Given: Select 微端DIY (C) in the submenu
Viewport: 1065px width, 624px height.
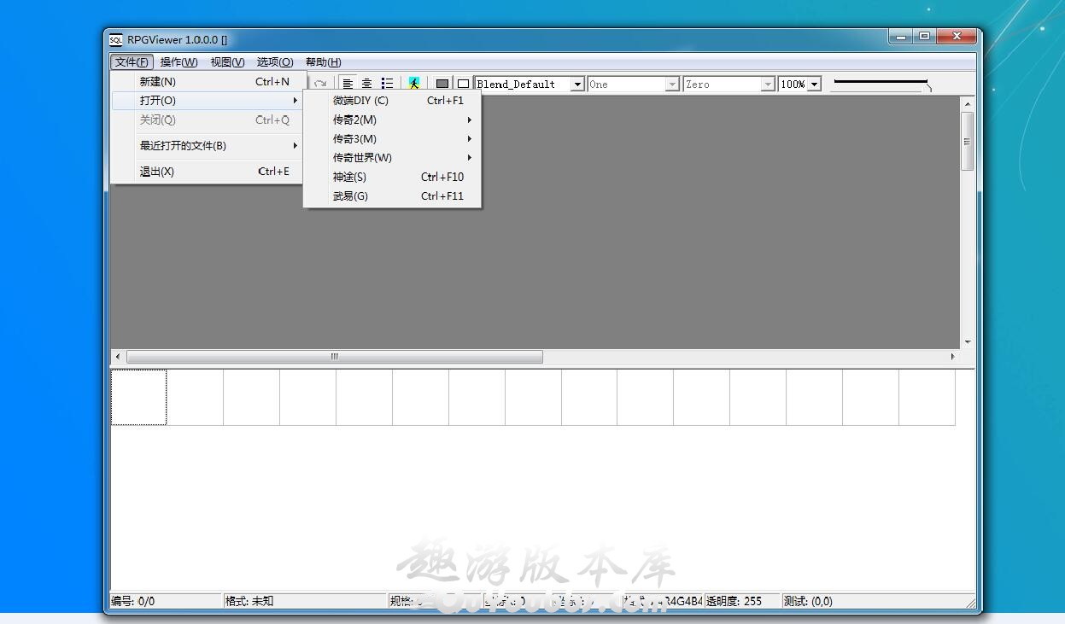Looking at the screenshot, I should pos(393,101).
